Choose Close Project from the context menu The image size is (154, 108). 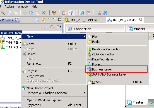tap(54, 76)
